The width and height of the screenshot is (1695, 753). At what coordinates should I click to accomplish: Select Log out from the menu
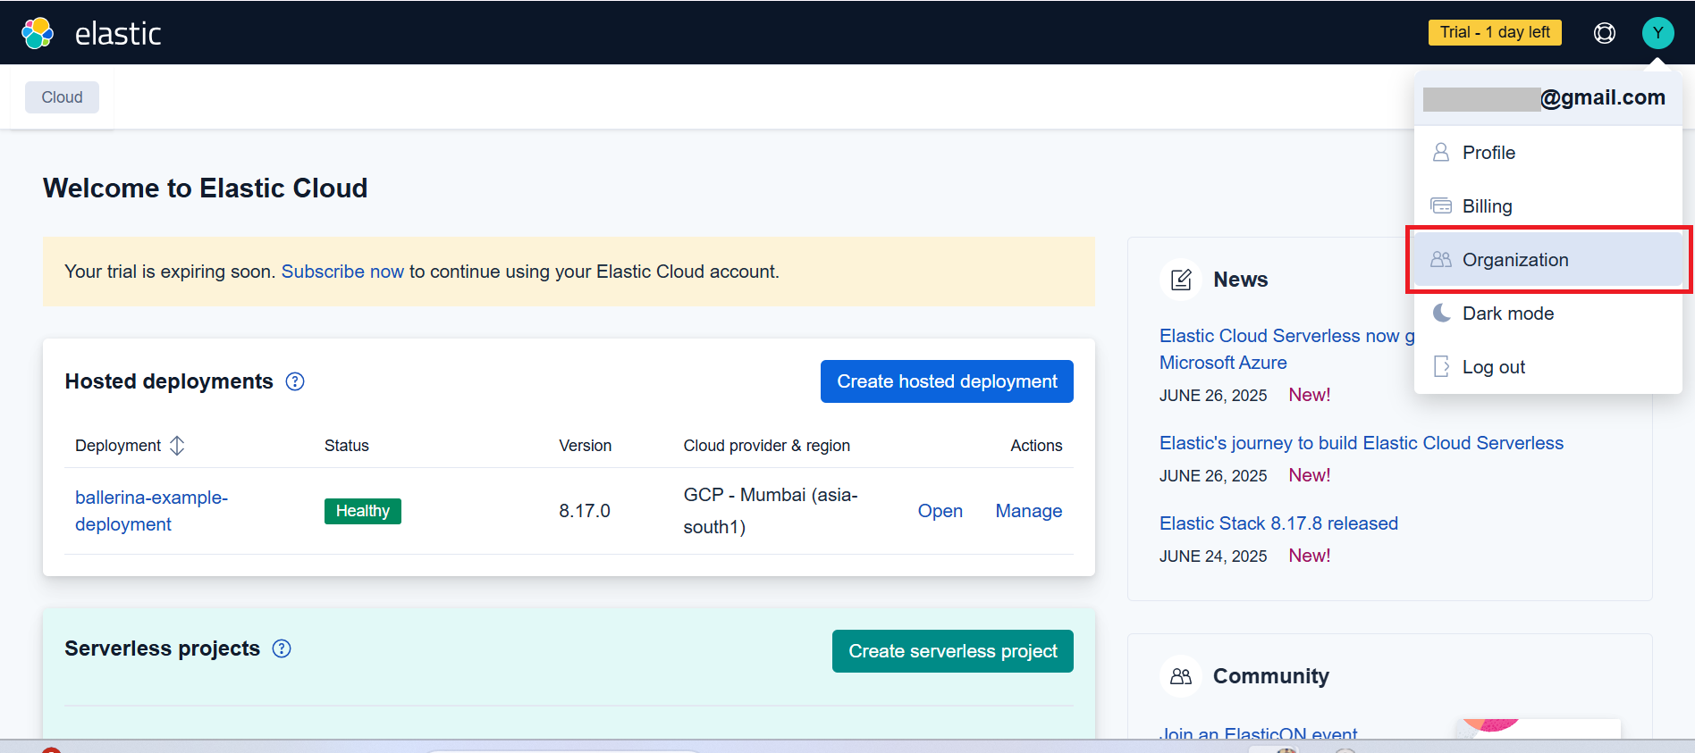point(1548,367)
